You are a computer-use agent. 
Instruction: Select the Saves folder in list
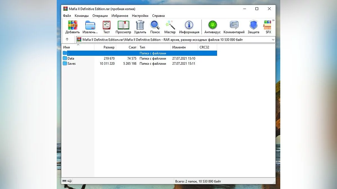(71, 64)
